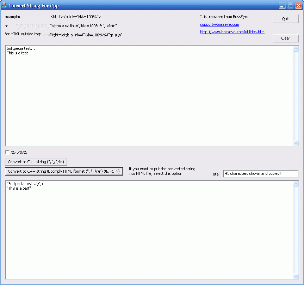Viewport: 304px width, 285px height.
Task: Click output line "Softpedia test...\r\n"
Action: point(26,184)
